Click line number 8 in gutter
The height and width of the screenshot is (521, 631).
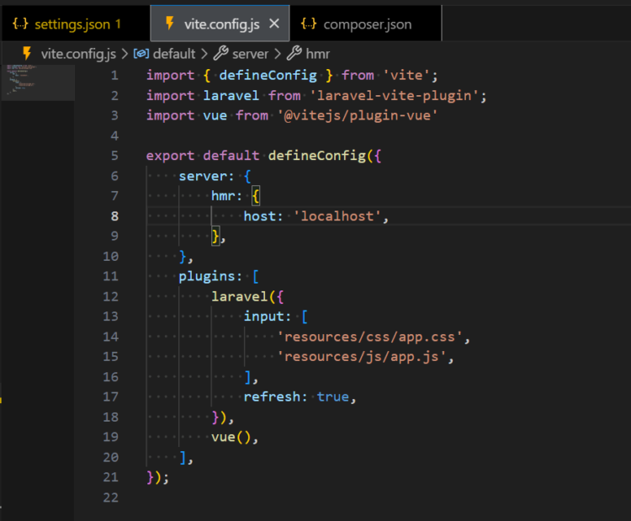pyautogui.click(x=114, y=216)
